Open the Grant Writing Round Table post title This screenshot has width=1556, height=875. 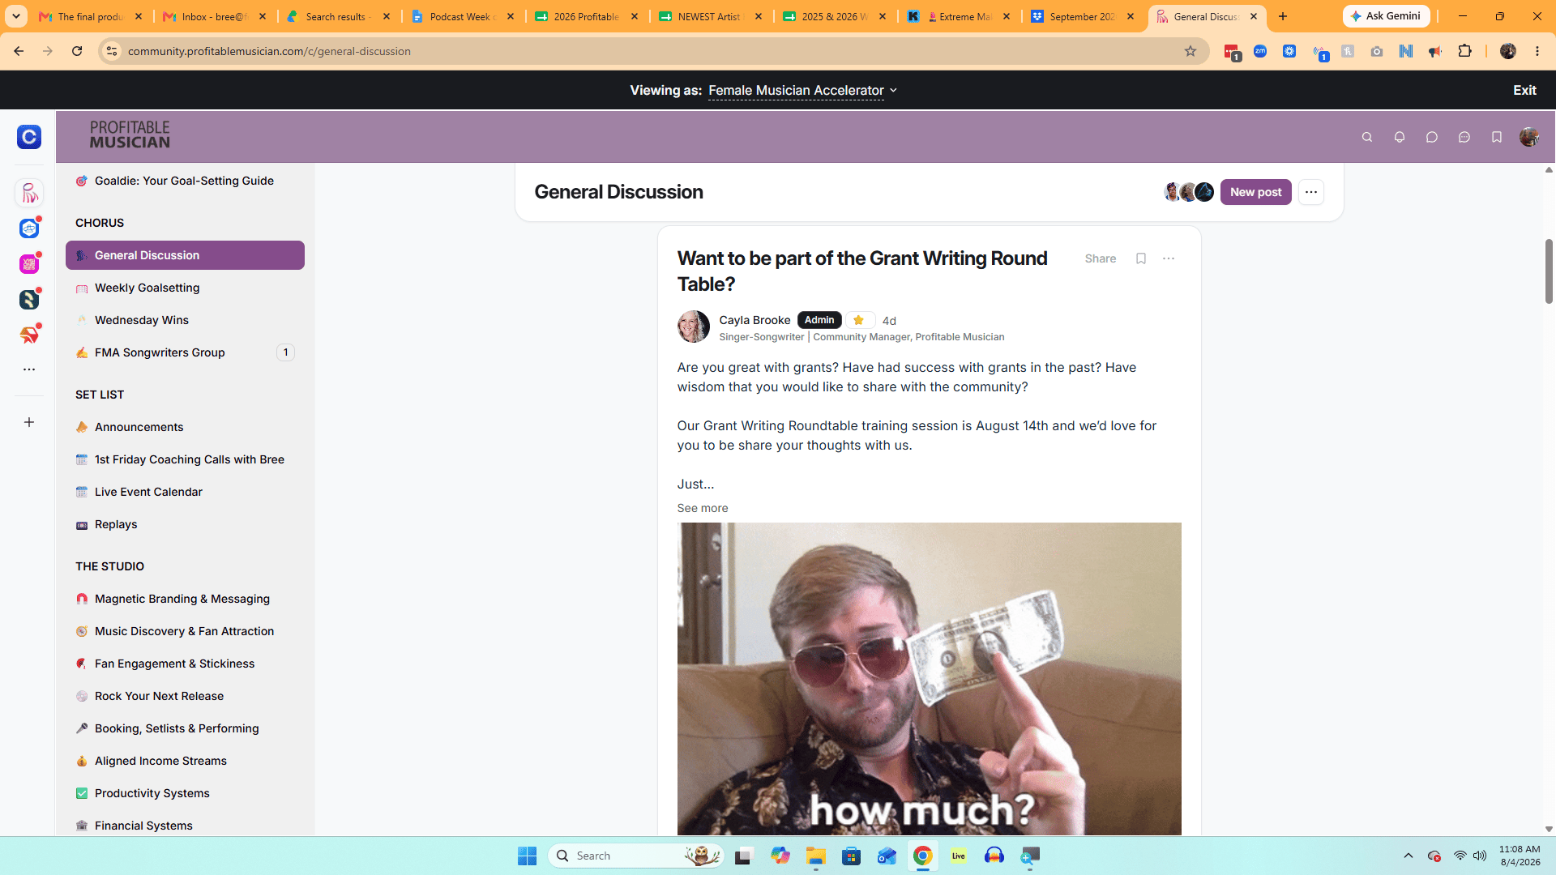tap(862, 271)
